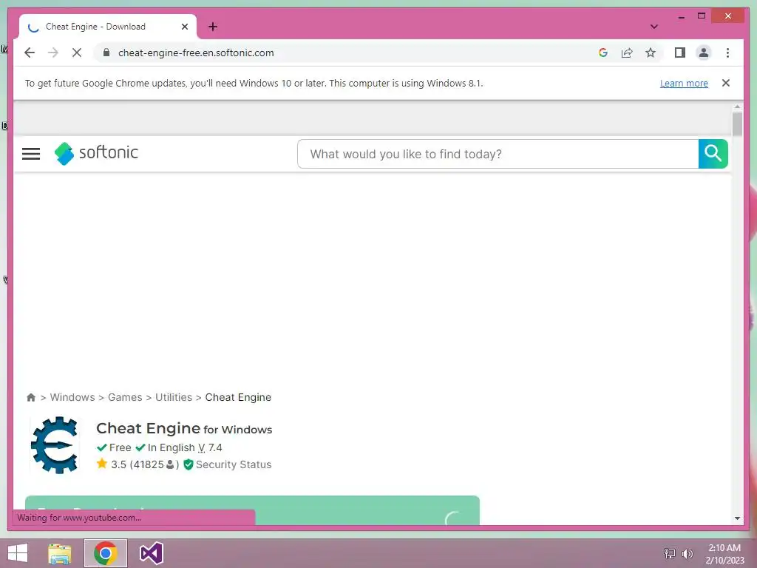Open the Utilities breadcrumb link
Image resolution: width=757 pixels, height=568 pixels.
174,397
